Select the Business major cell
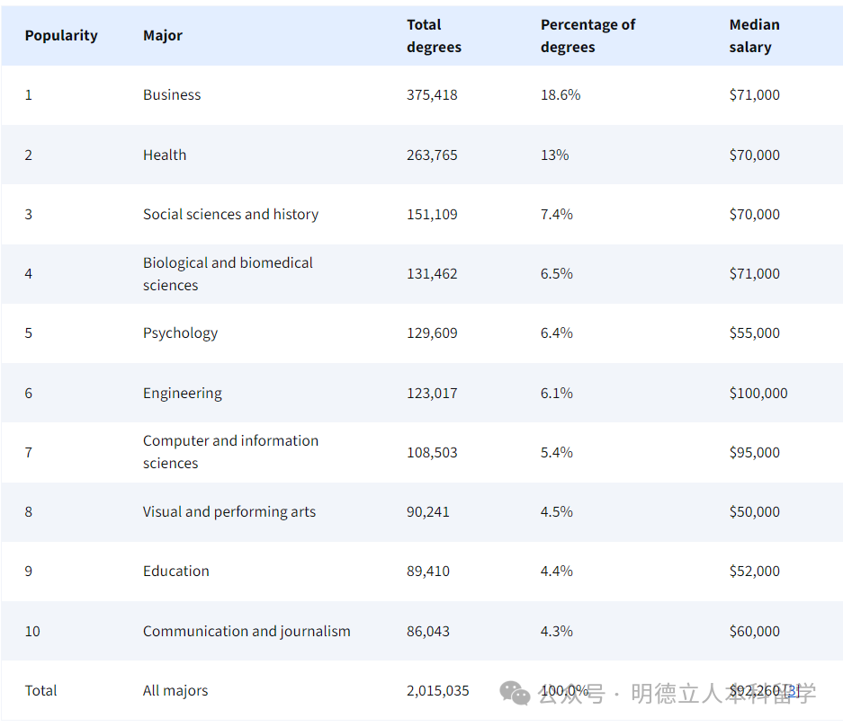843x727 pixels. point(172,95)
